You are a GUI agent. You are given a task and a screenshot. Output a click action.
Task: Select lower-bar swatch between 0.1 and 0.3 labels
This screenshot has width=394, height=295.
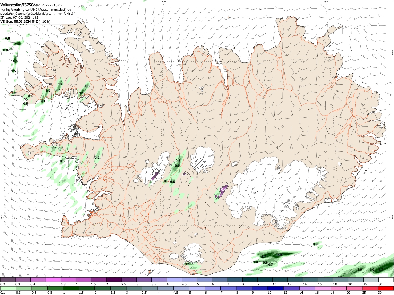[7, 288]
